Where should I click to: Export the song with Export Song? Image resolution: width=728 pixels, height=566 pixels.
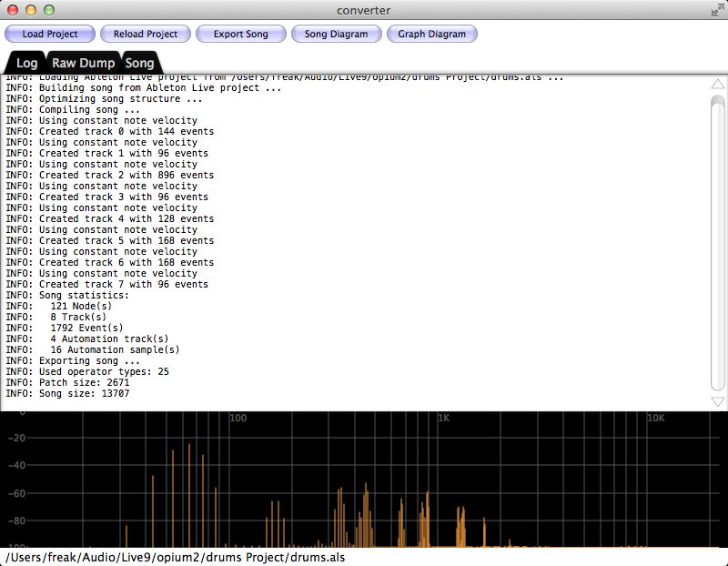(240, 34)
